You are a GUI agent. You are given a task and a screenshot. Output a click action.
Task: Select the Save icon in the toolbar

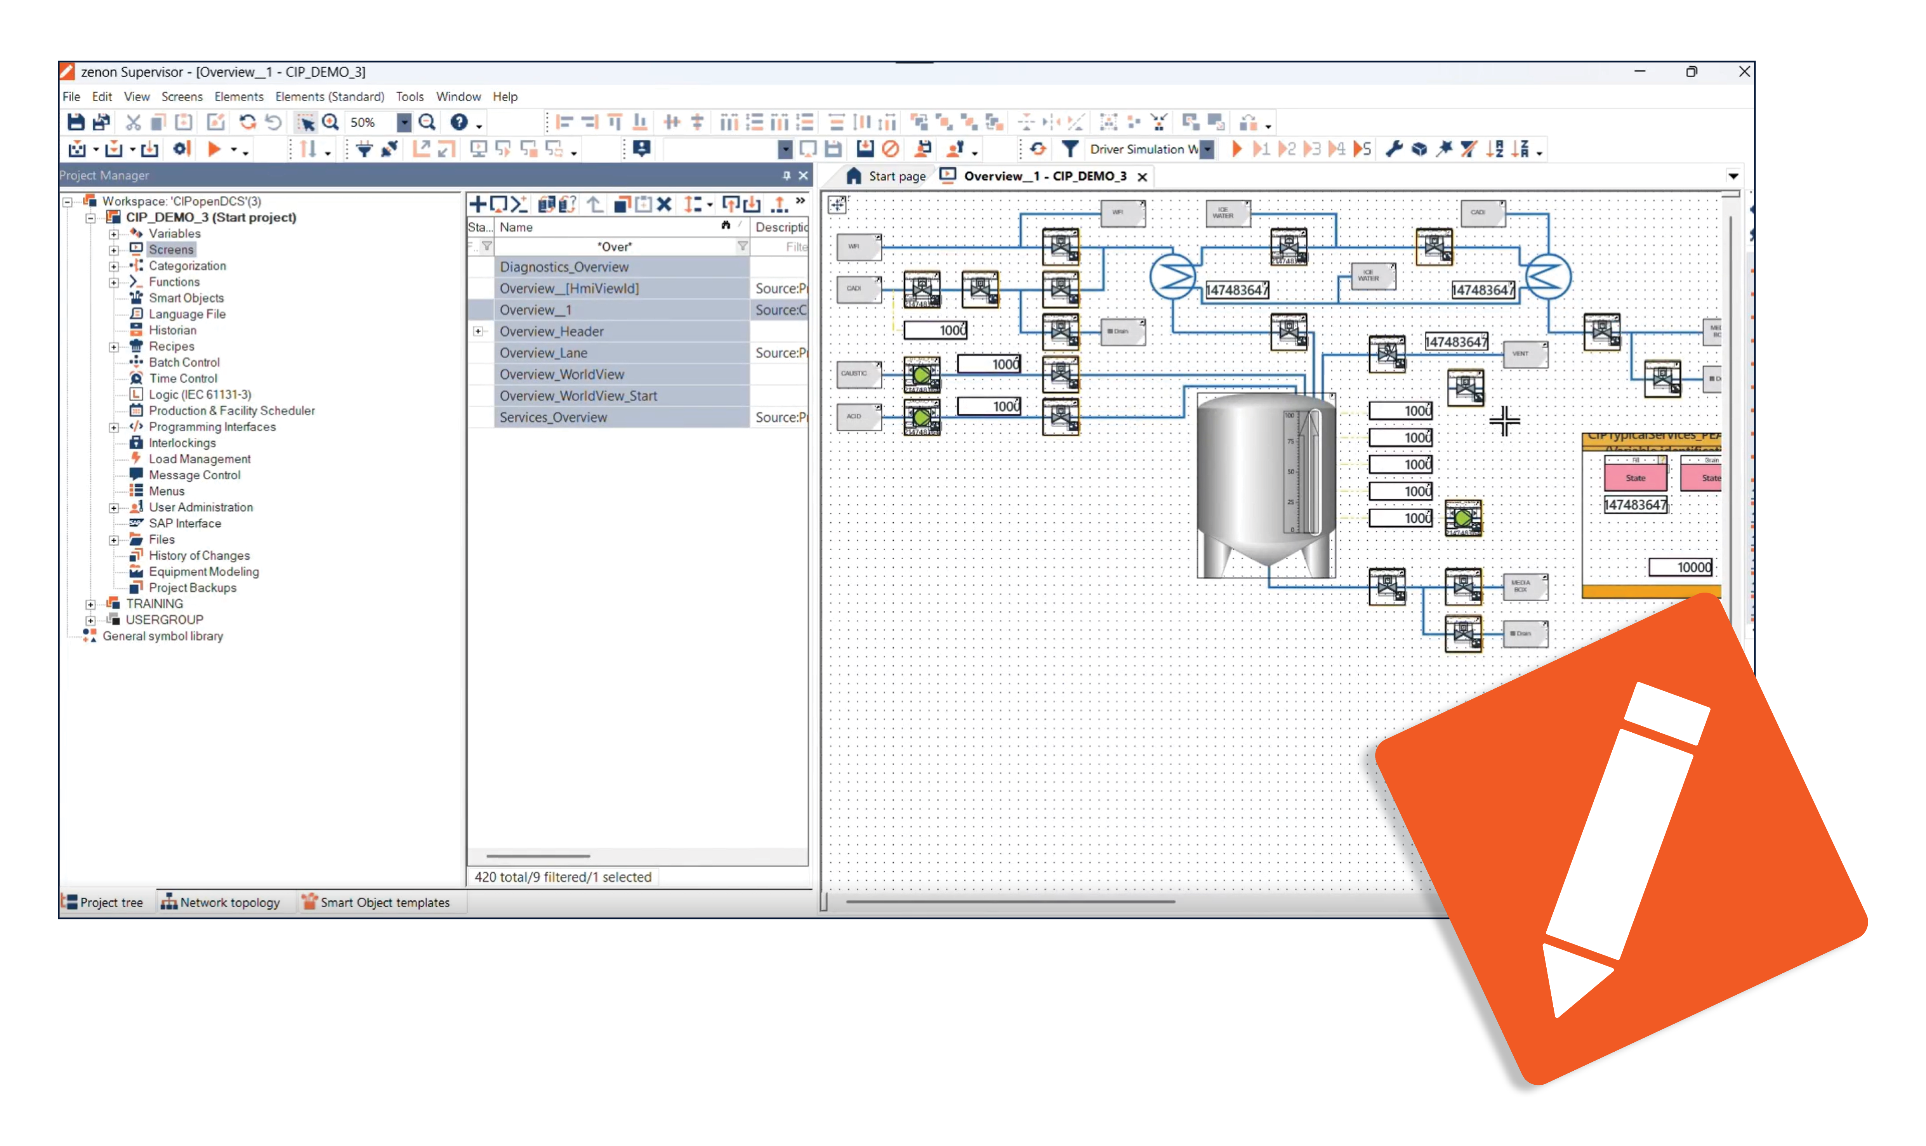[x=76, y=122]
